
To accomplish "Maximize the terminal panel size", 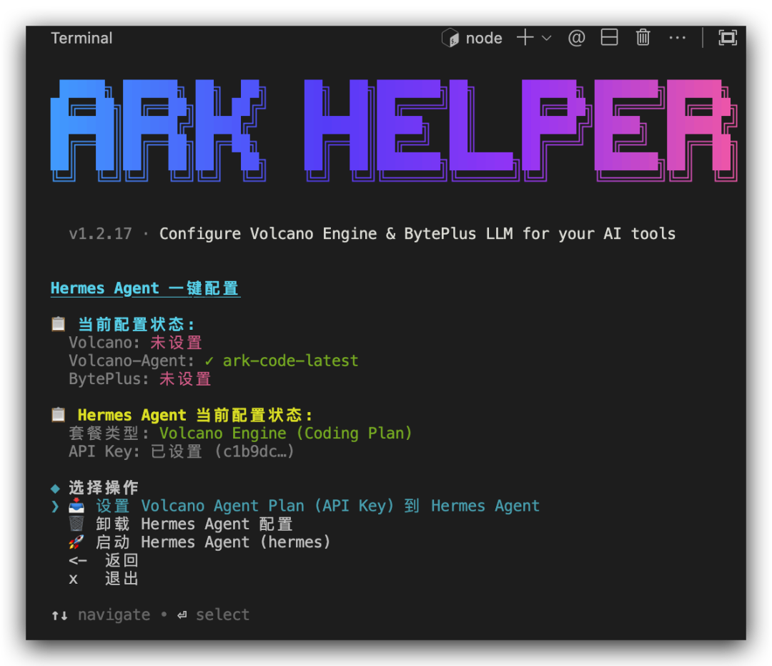I will (727, 38).
